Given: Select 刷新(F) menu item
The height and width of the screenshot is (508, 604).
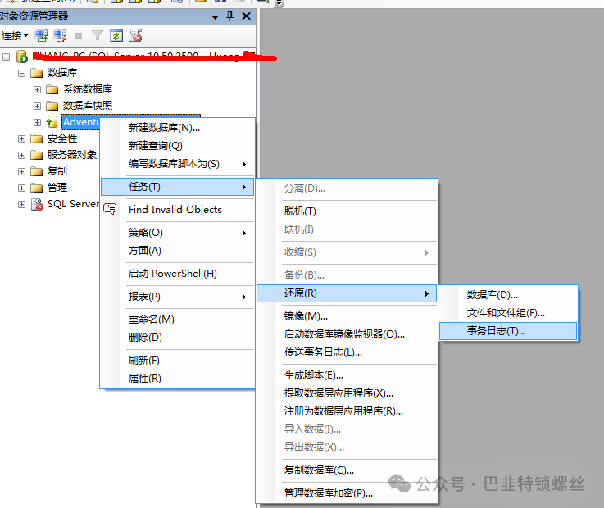Looking at the screenshot, I should click(x=178, y=361).
